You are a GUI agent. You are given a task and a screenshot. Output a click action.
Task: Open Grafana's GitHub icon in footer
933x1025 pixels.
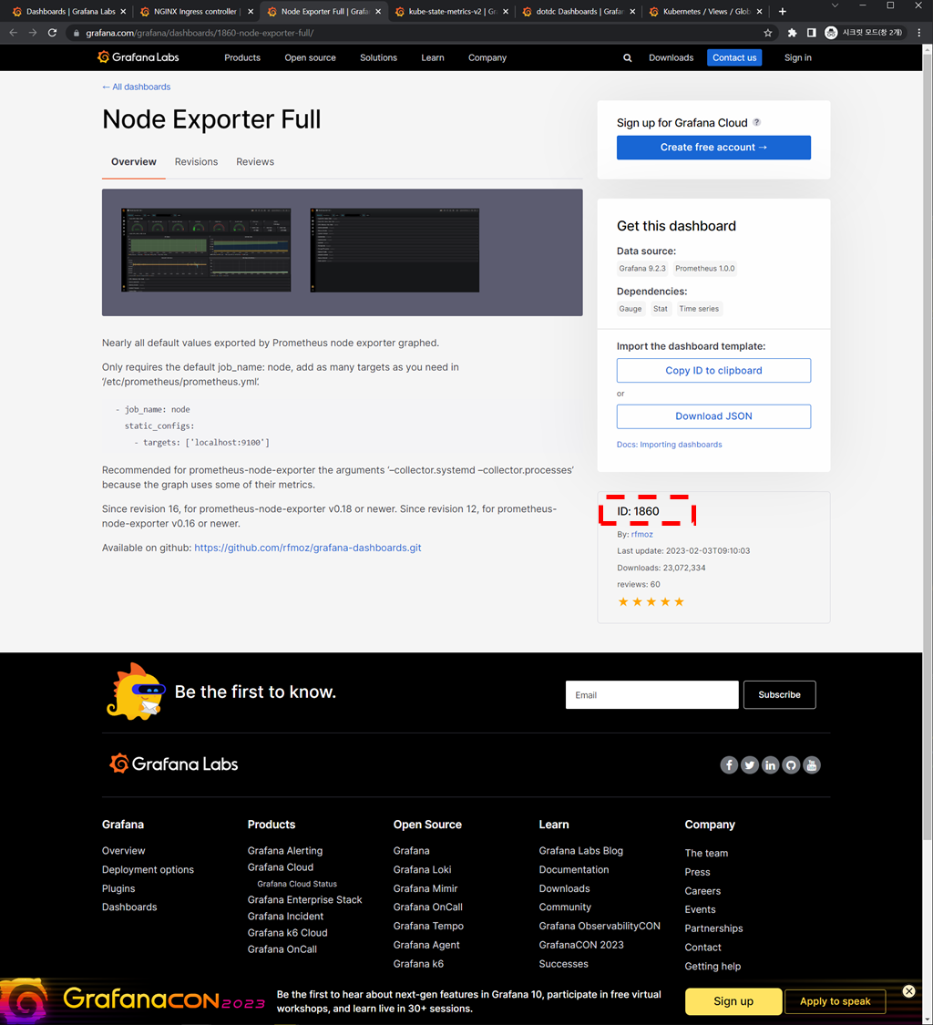pos(791,765)
